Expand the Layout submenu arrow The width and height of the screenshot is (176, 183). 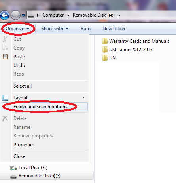(x=83, y=98)
